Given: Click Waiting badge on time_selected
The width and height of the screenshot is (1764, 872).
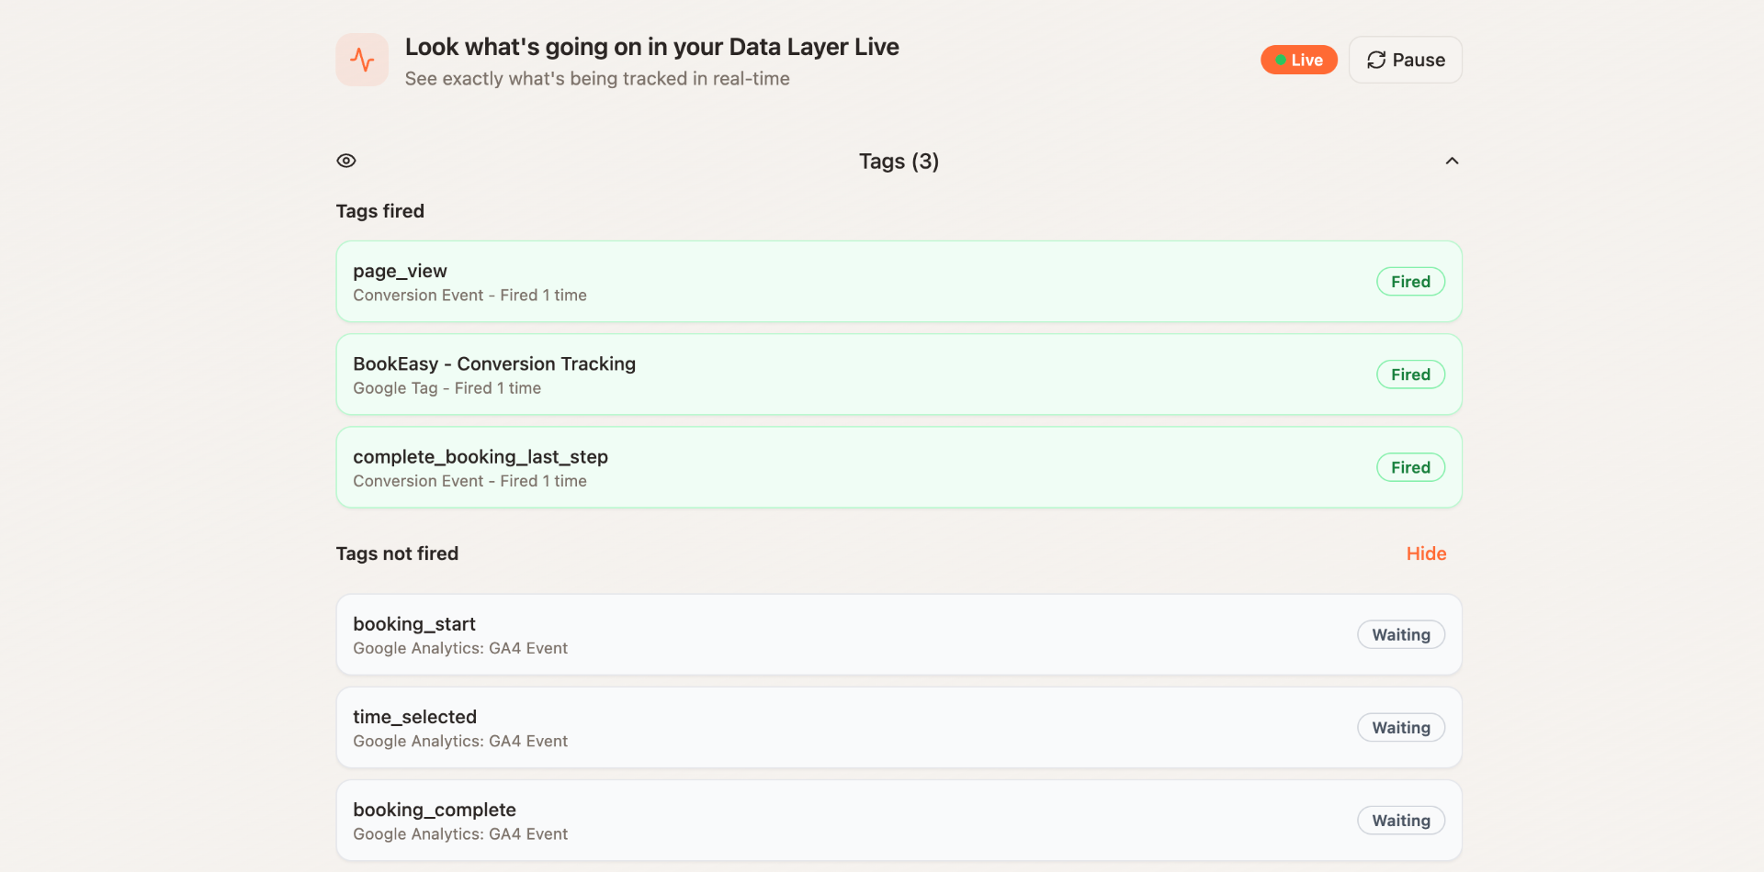Looking at the screenshot, I should (x=1401, y=728).
